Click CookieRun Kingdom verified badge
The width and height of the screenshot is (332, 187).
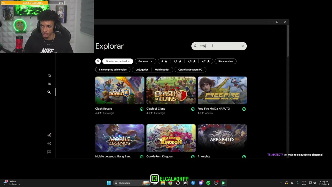coord(193,157)
